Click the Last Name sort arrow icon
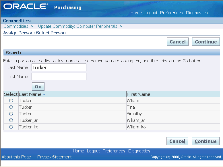Viewport: 223px width, 167px height. point(44,94)
